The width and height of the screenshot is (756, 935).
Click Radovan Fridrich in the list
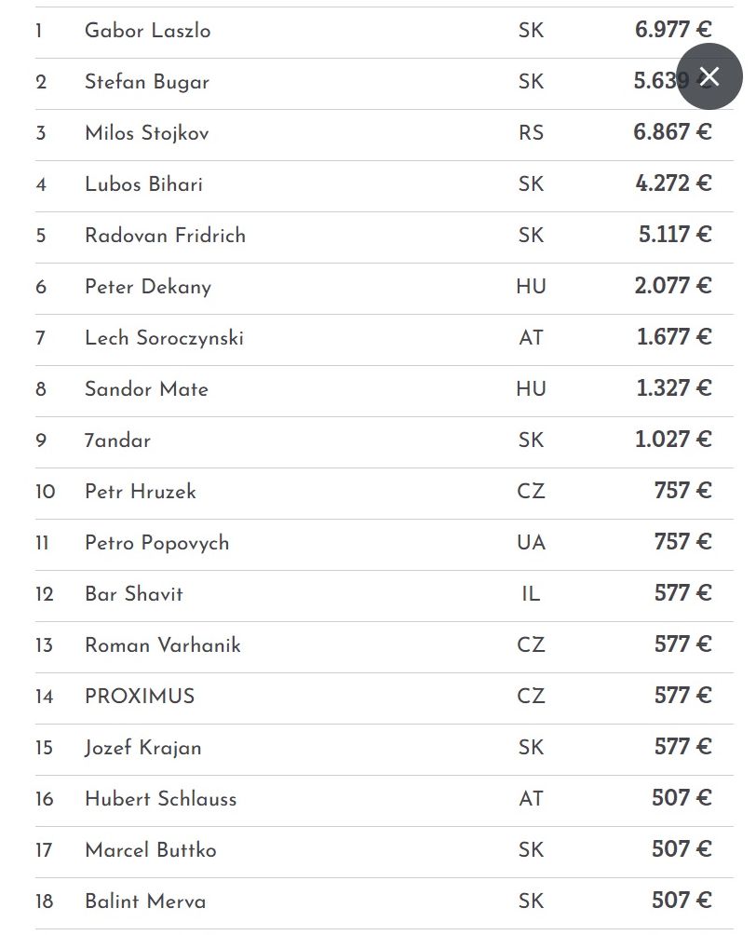click(x=165, y=236)
